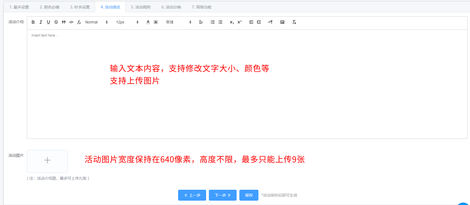Open the Normal heading style dropdown

(x=96, y=22)
